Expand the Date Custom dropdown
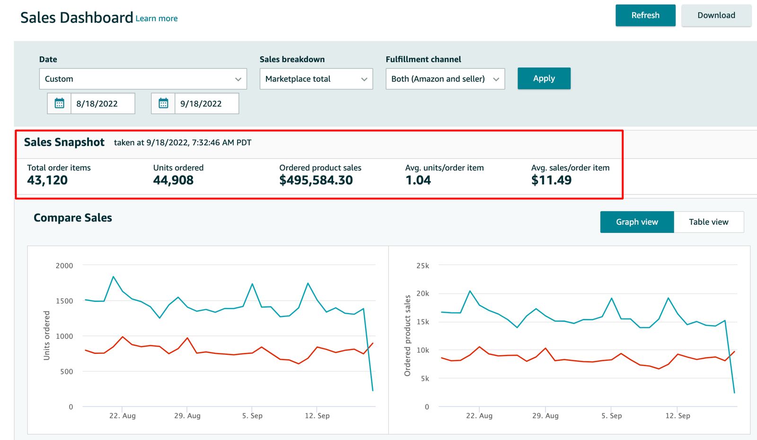Image resolution: width=757 pixels, height=440 pixels. 143,79
